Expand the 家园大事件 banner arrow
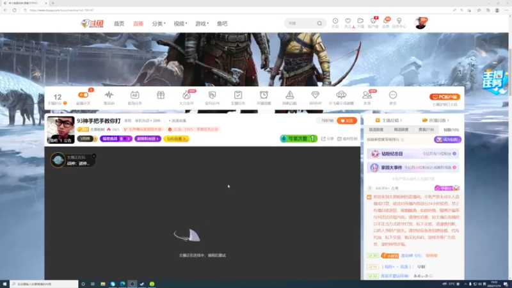The width and height of the screenshot is (512, 288). point(454,168)
